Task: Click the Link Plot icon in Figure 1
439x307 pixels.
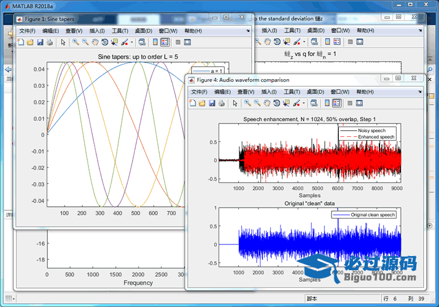Action: pyautogui.click(x=142, y=42)
